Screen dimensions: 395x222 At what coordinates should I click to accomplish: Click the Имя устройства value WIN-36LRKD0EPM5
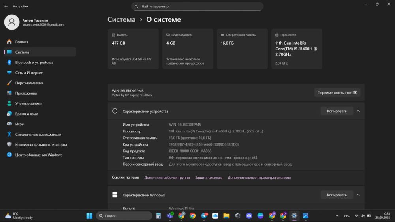coord(185,125)
